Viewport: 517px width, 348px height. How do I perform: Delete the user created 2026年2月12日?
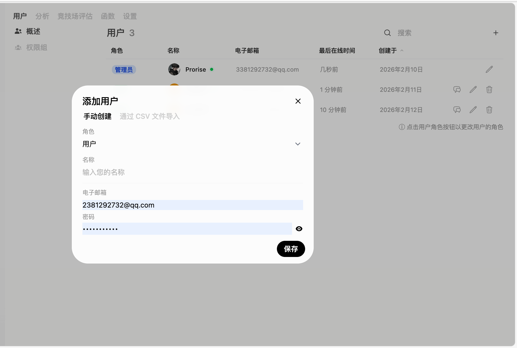pyautogui.click(x=489, y=110)
